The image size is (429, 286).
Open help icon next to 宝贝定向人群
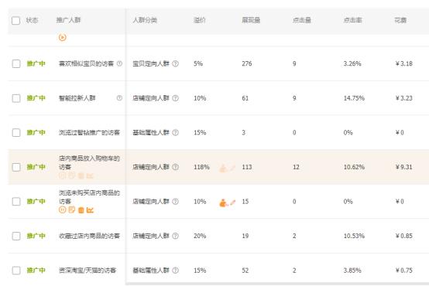[x=175, y=63]
